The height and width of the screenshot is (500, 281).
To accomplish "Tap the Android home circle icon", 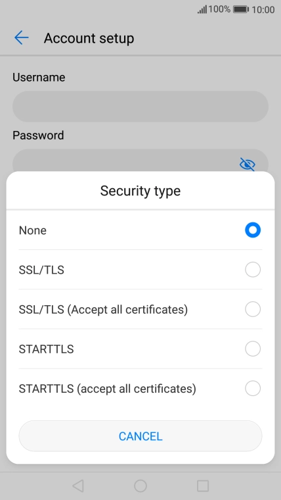I will coord(140,486).
